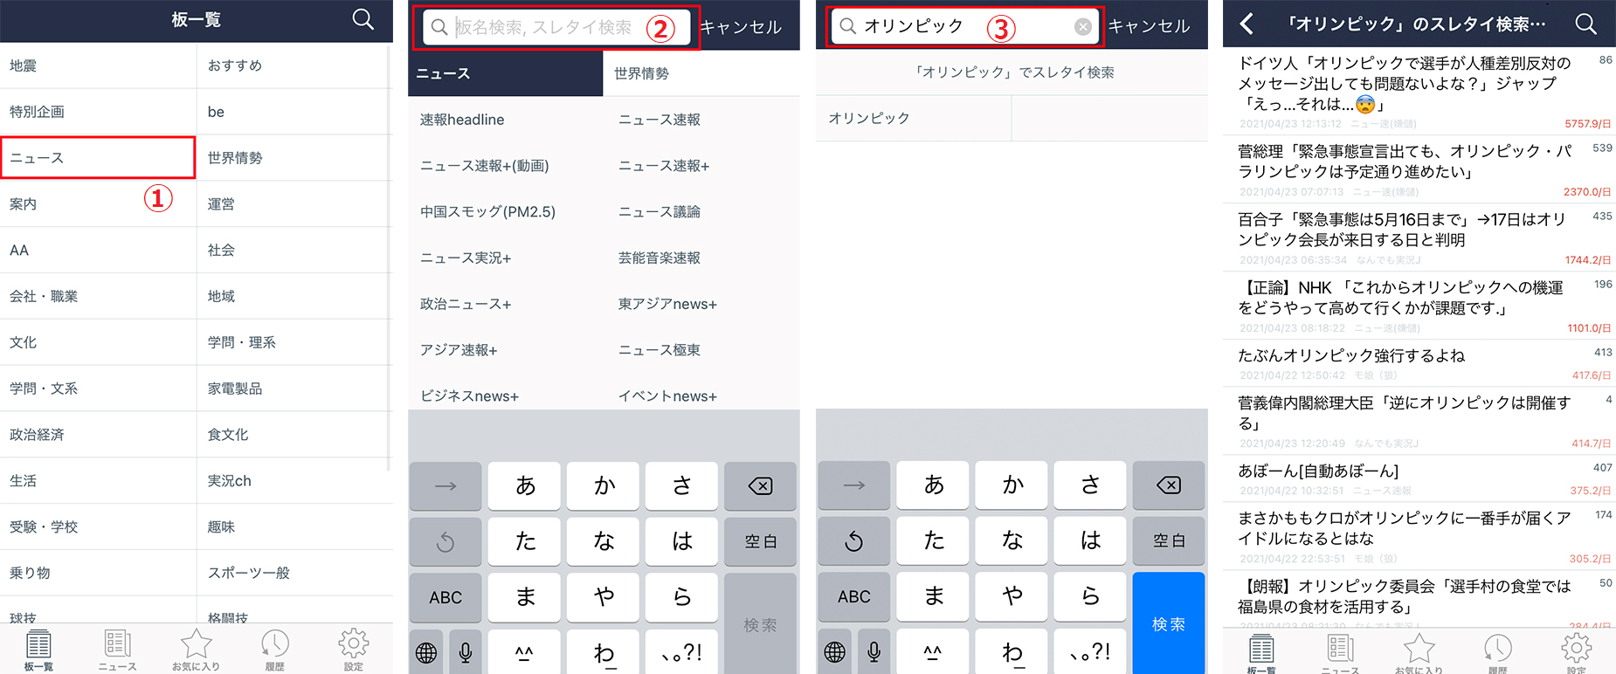Tap globe key on keyboard with blue 検索
Image resolution: width=1616 pixels, height=674 pixels.
835,651
